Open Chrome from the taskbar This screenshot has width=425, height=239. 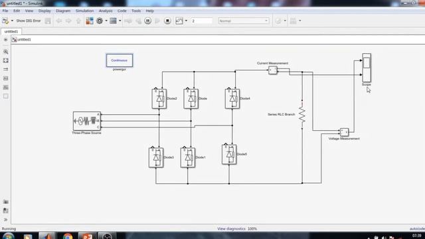click(68, 236)
